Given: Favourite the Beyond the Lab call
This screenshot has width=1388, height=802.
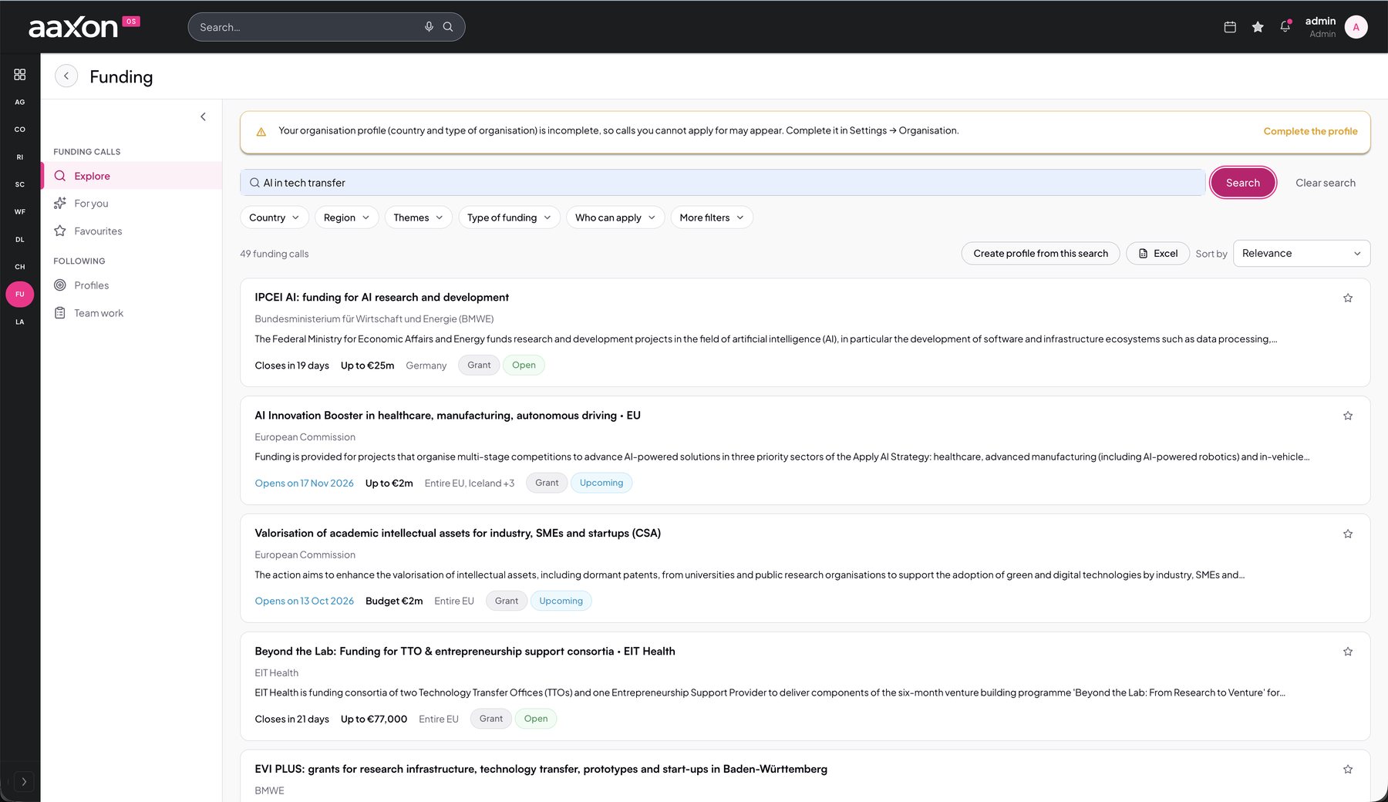Looking at the screenshot, I should click(1348, 652).
